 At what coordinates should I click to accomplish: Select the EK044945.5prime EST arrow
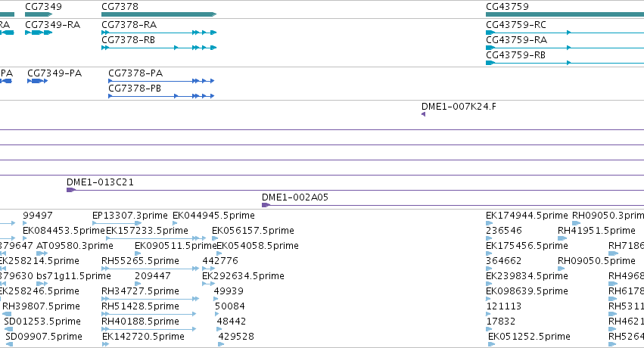pos(175,223)
